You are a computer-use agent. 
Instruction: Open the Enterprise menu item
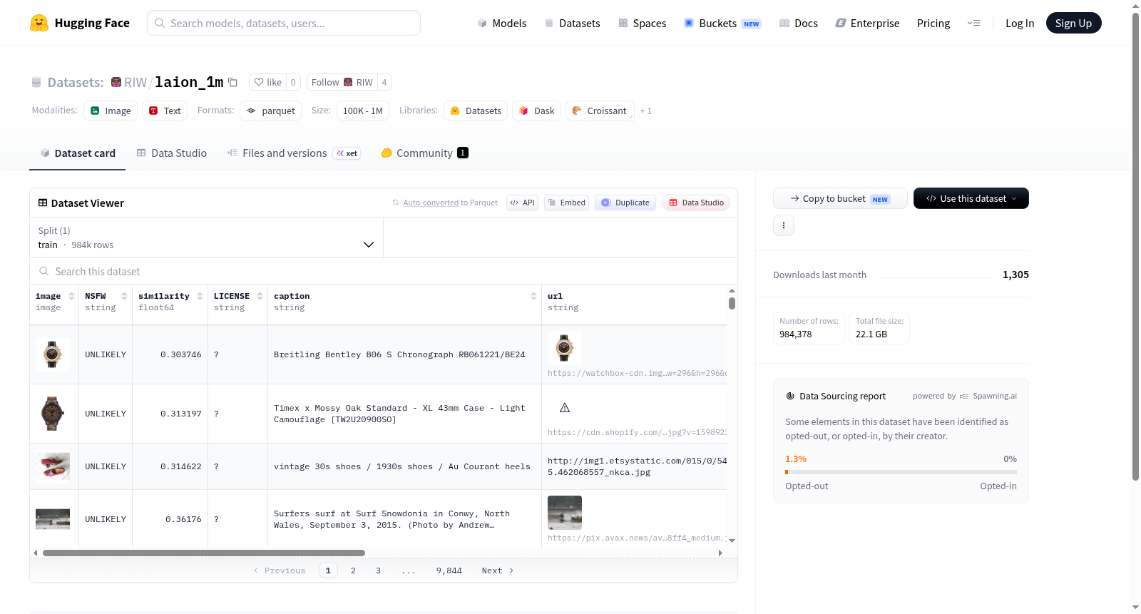(868, 23)
